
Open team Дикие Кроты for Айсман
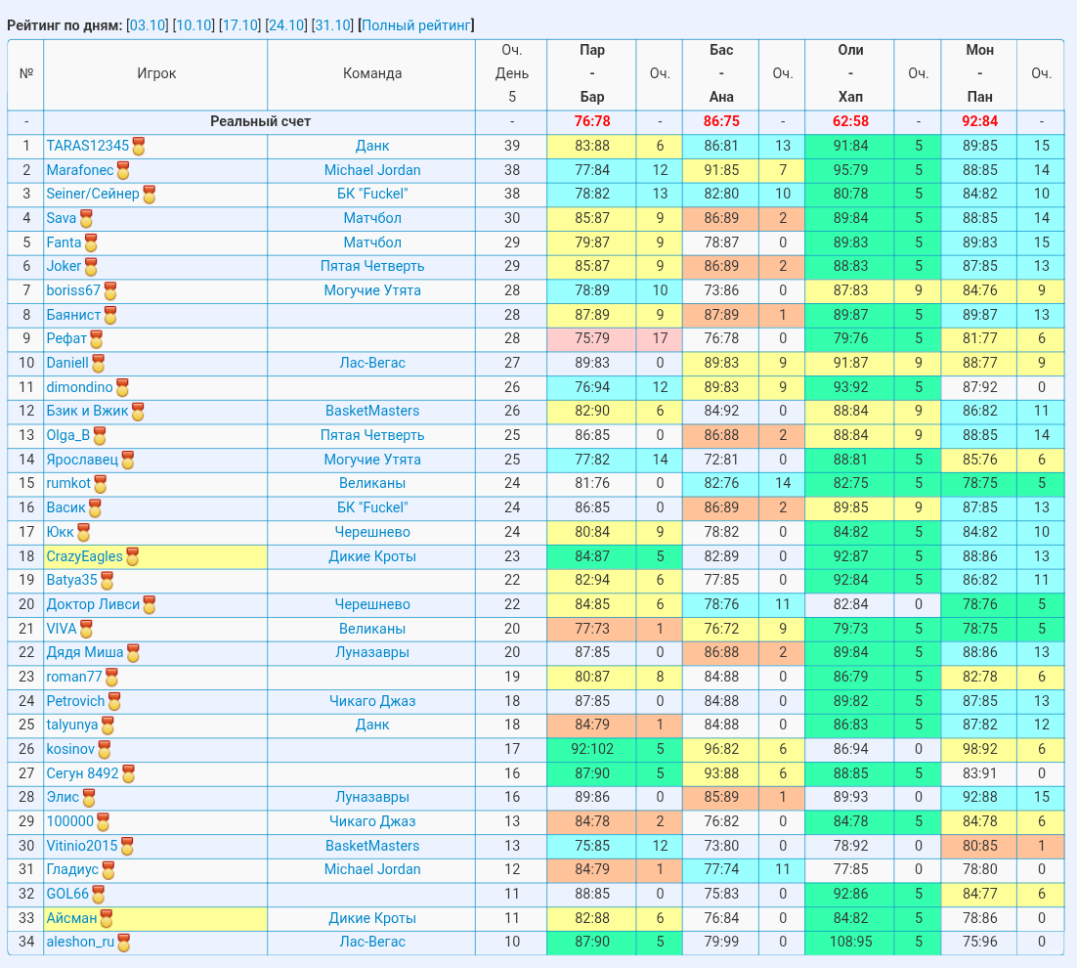click(372, 918)
